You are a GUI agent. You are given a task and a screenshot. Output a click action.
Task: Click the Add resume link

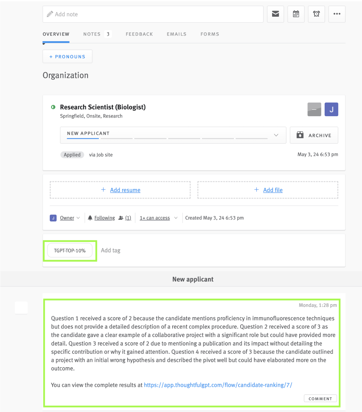coord(125,190)
